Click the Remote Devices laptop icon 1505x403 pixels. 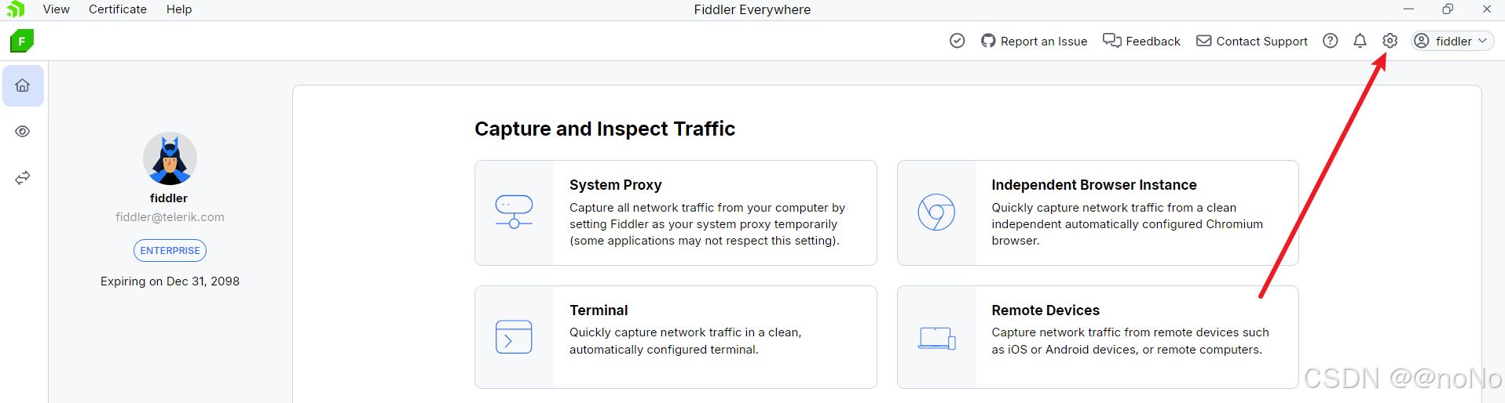coord(936,338)
